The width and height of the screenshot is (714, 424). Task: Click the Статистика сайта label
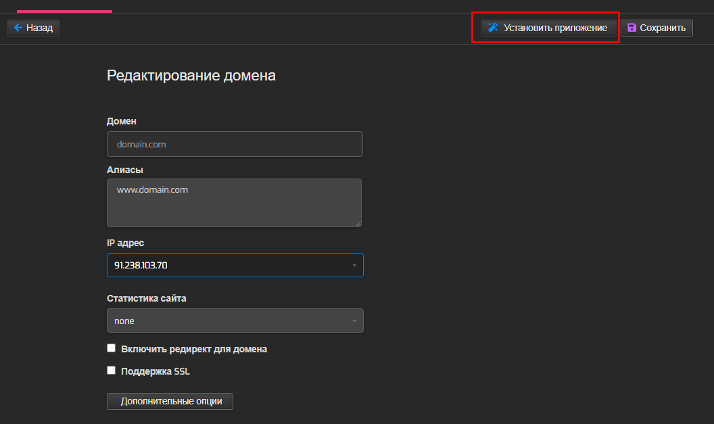[x=147, y=298]
